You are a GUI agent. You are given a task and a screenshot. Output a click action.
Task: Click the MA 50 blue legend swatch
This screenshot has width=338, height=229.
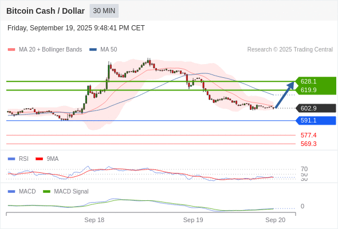pyautogui.click(x=93, y=50)
